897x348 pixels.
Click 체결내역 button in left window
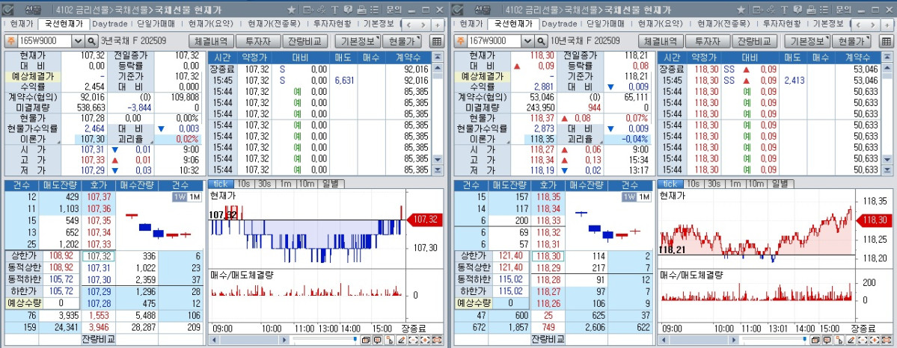(x=210, y=41)
